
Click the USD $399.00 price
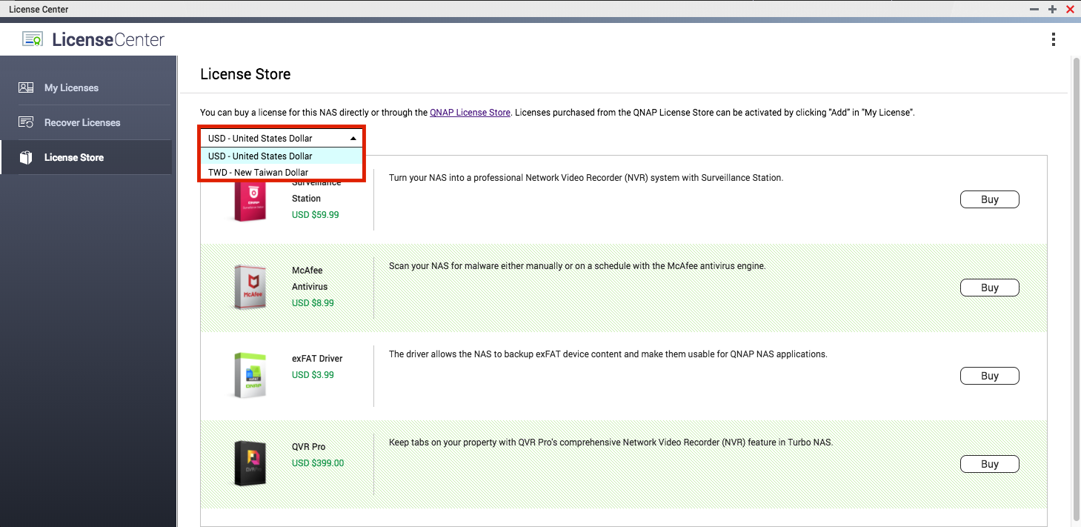pos(318,463)
